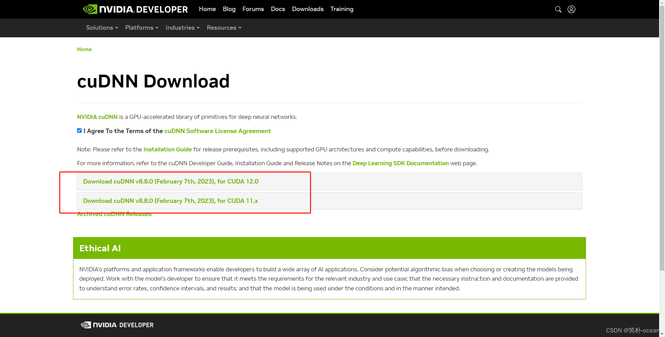665x337 pixels.
Task: Expand the Platforms dropdown menu
Action: [x=142, y=28]
